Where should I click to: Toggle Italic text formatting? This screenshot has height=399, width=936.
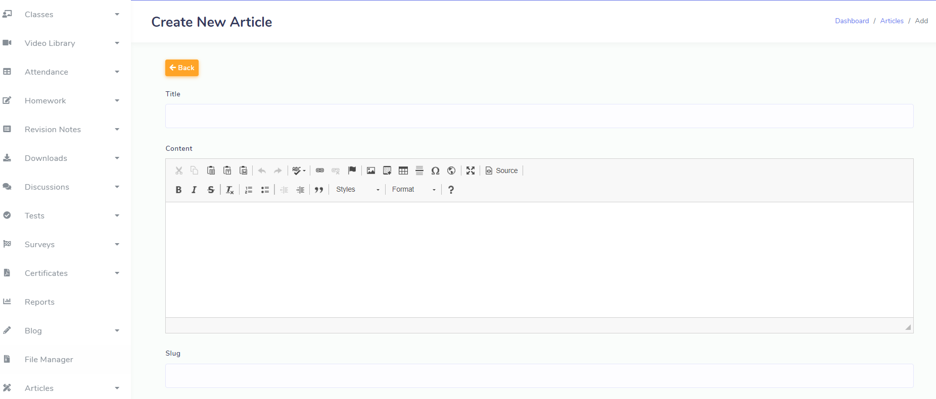(194, 190)
